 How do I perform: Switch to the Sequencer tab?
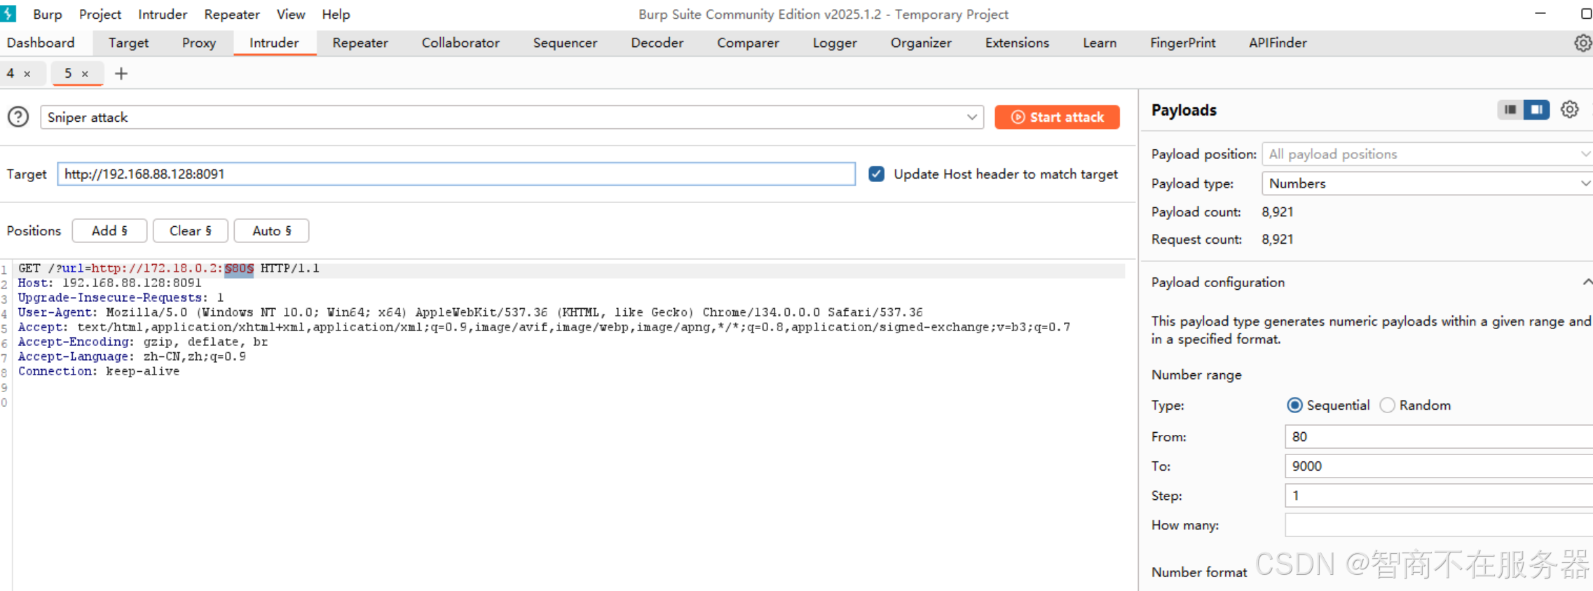point(565,43)
